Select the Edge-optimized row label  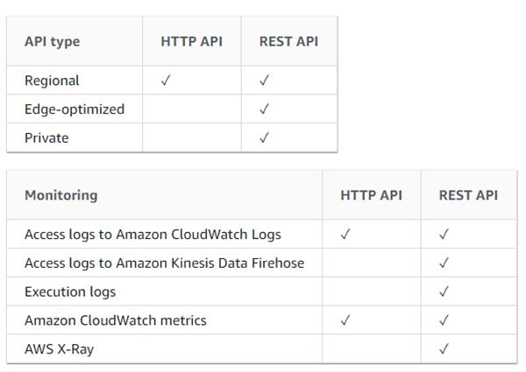click(75, 109)
